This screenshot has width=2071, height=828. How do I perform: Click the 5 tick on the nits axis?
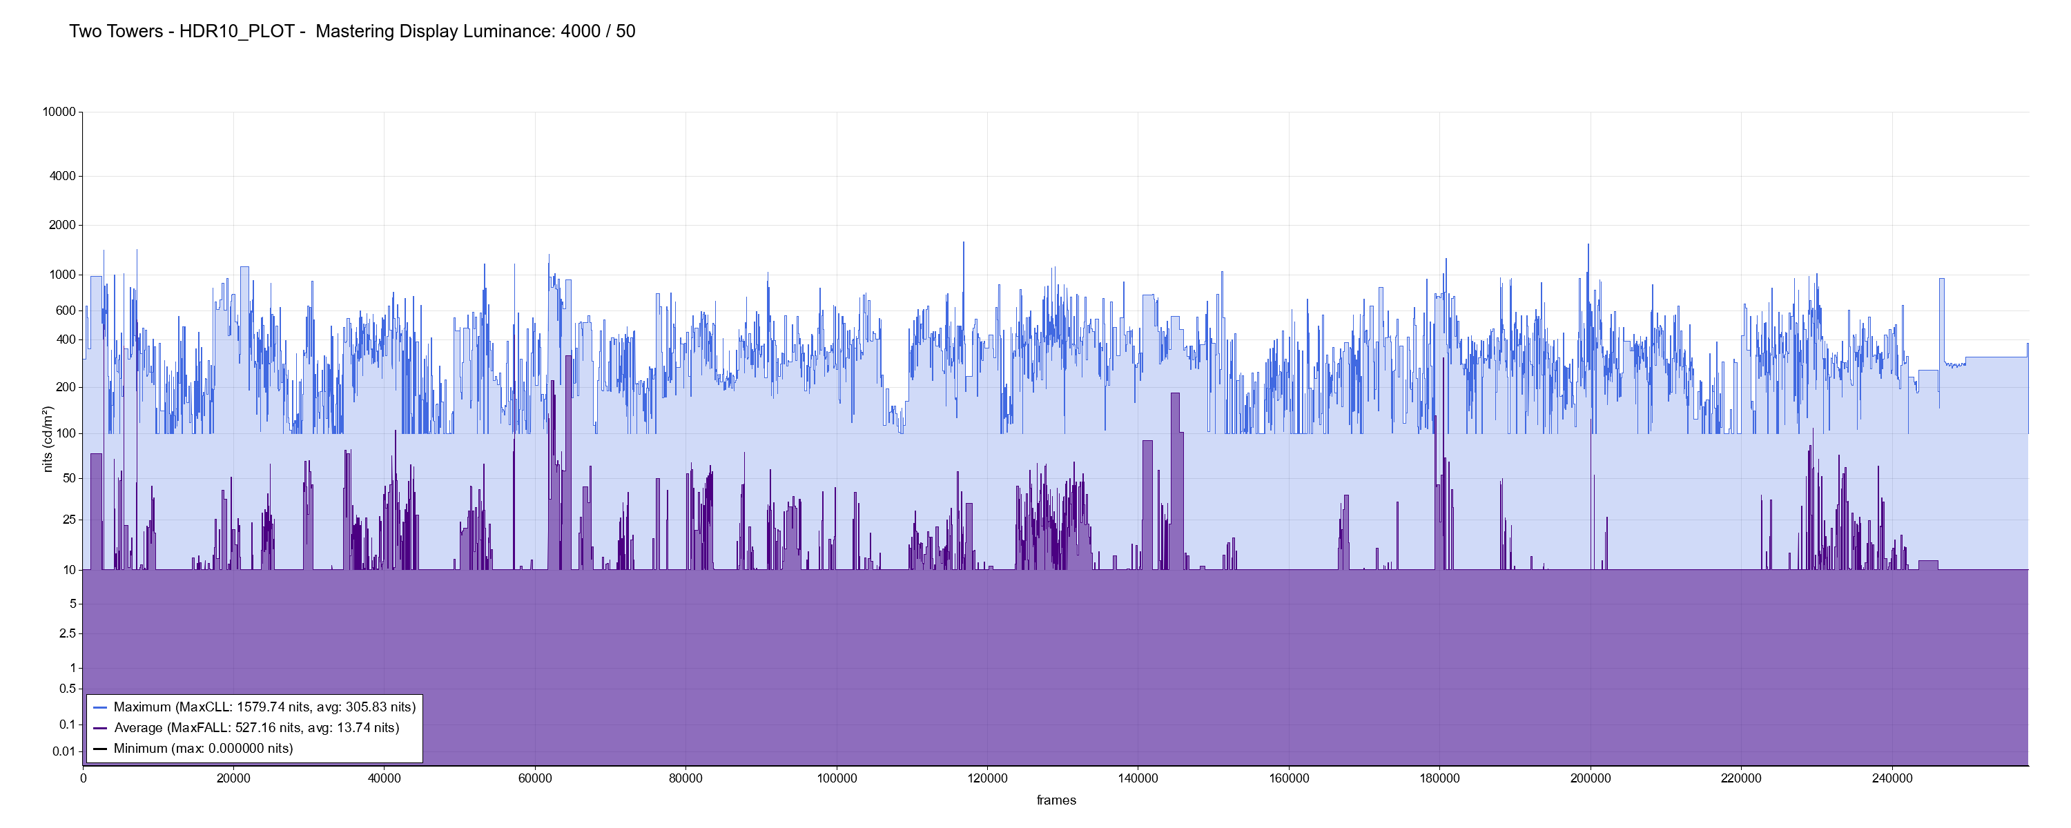(73, 604)
